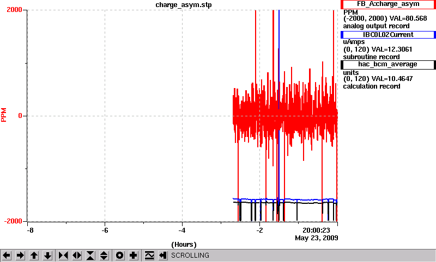Click the 0 label on the y-axis
The height and width of the screenshot is (262, 436).
20,116
